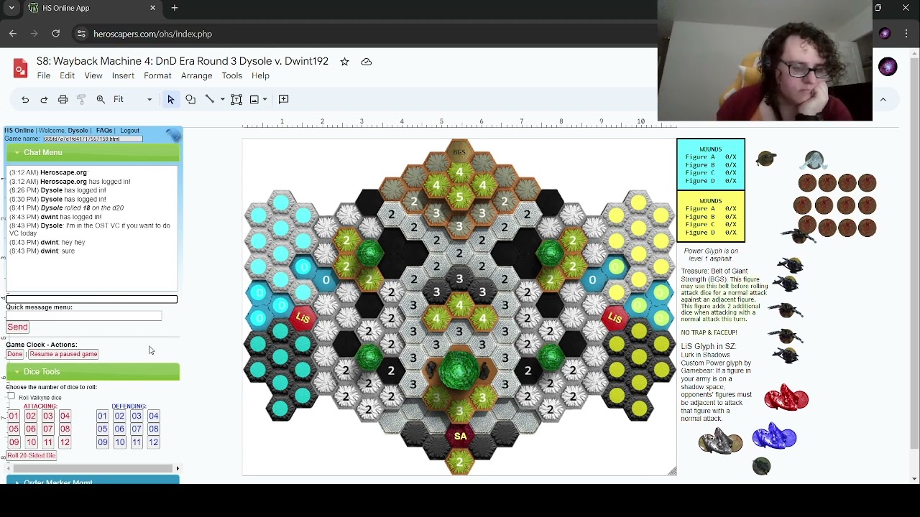The image size is (920, 517).
Task: Open the Google Drawings home icon
Action: point(20,68)
